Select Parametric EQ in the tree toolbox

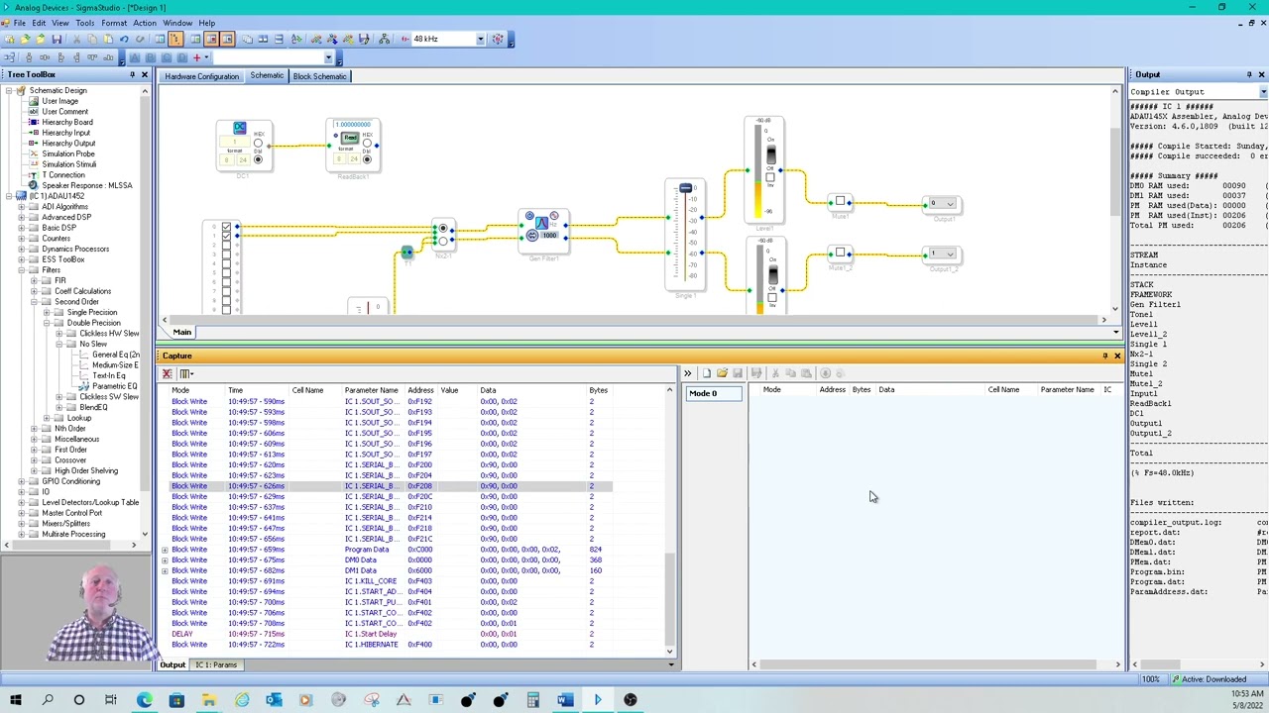pos(114,386)
